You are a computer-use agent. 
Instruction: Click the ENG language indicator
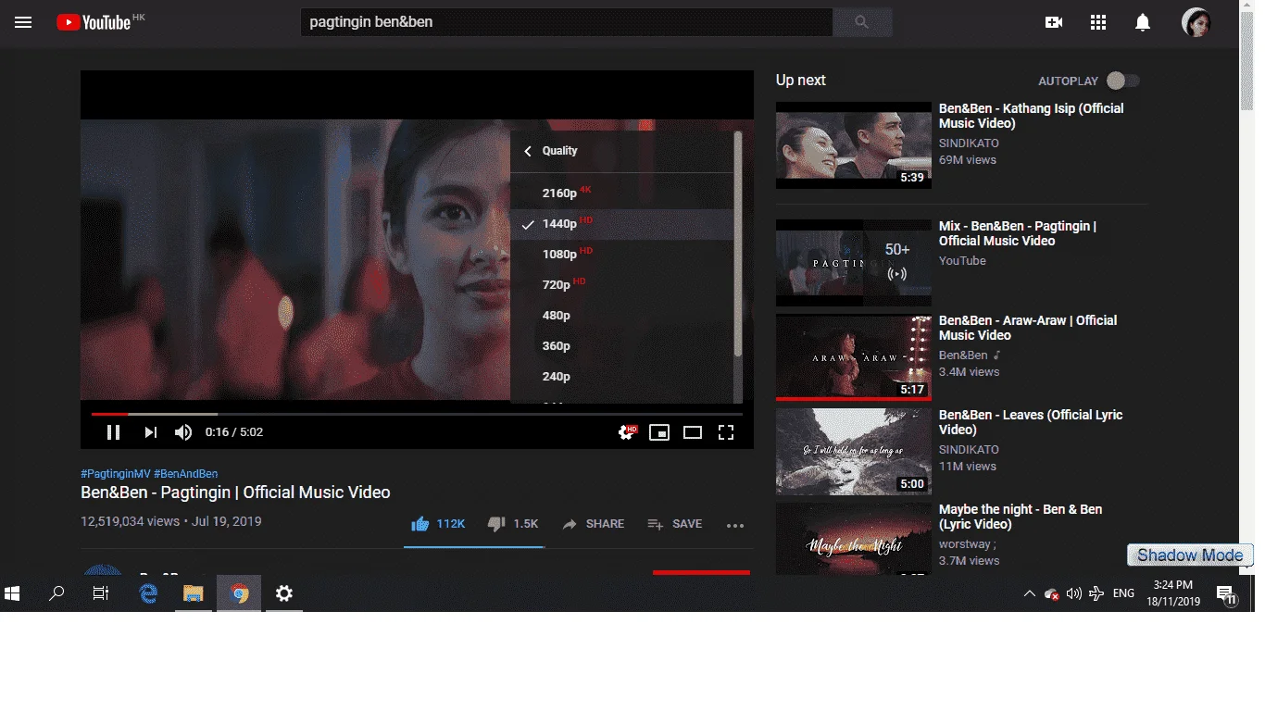click(x=1123, y=593)
